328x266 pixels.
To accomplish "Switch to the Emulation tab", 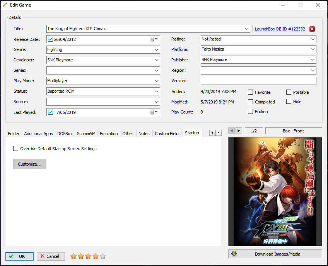I will point(109,134).
